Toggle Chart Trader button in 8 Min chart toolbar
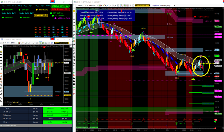224x132 pixels. [40, 43]
